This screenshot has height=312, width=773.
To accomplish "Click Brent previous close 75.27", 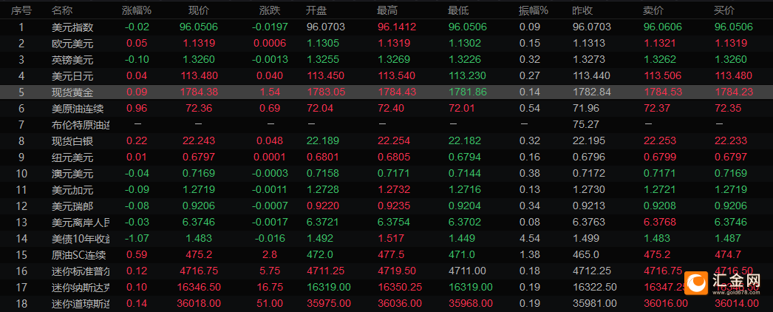I will click(585, 125).
